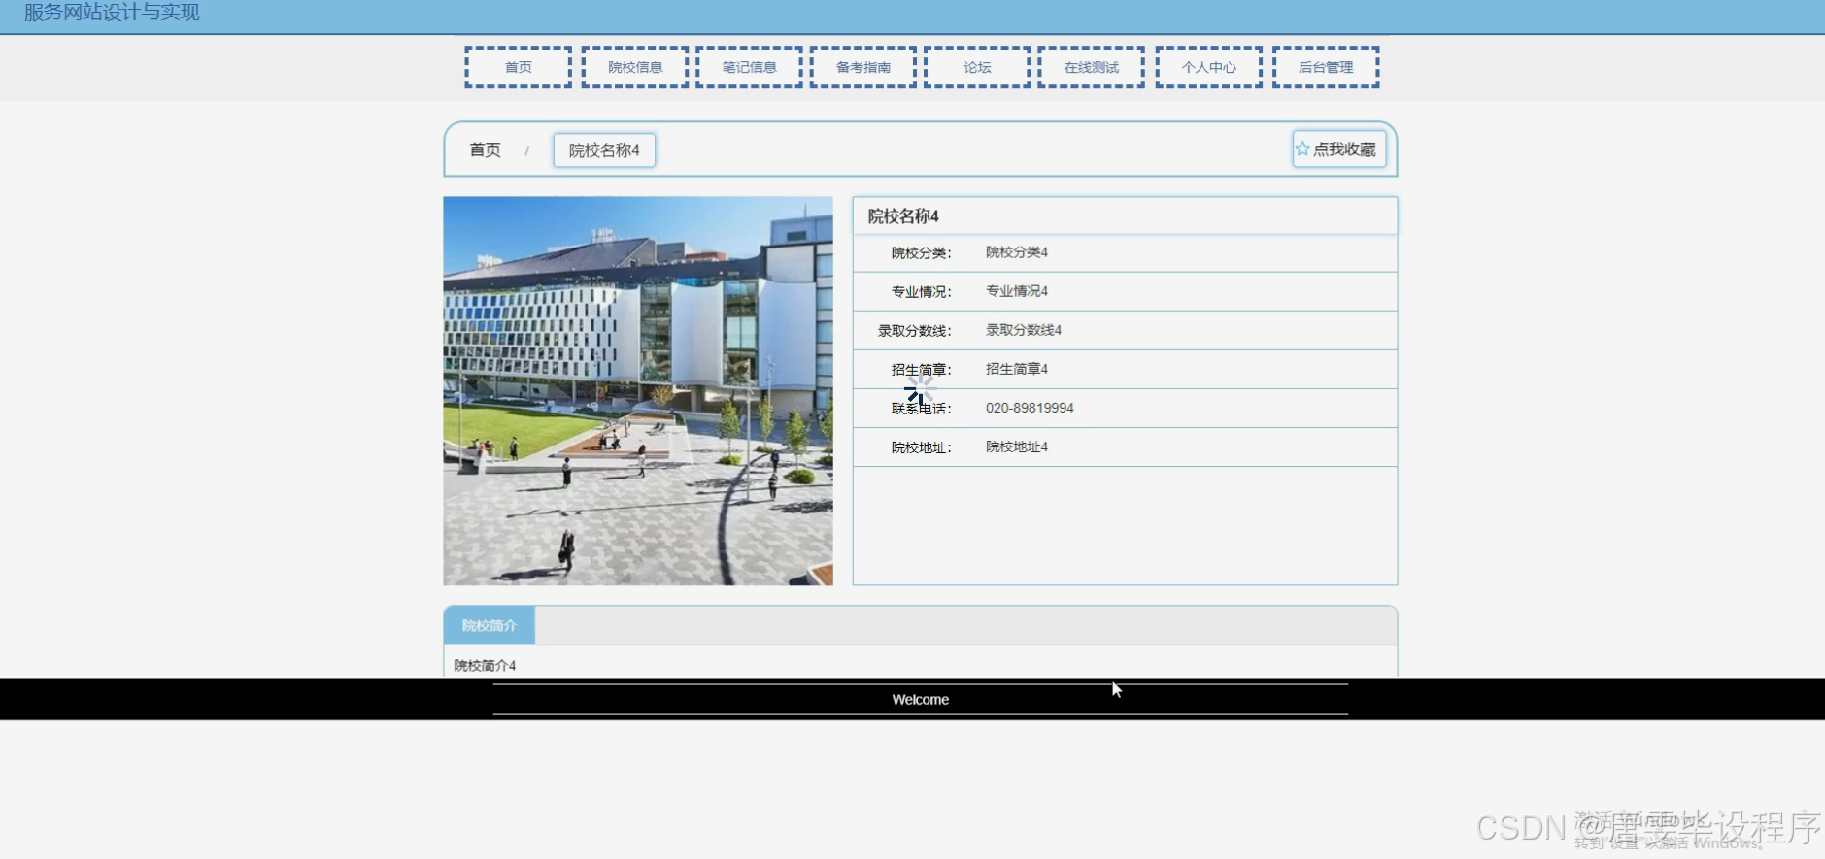The image size is (1825, 859).
Task: Click the 录取分数线: label
Action: tap(915, 331)
